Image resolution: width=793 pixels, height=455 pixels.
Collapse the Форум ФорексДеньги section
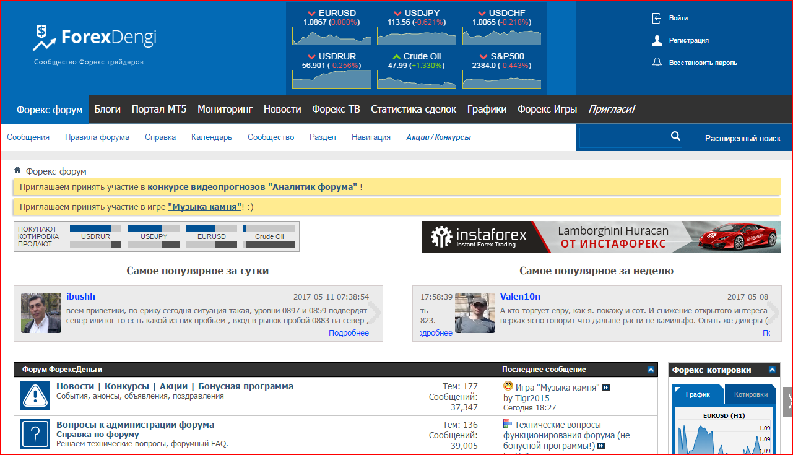pyautogui.click(x=651, y=370)
